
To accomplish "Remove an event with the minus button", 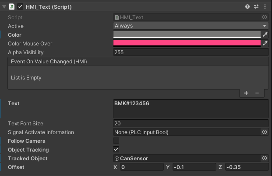I will (257, 93).
